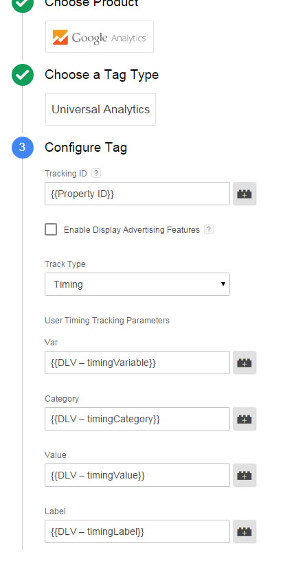Click variable picker icon beside Tracking ID

245,194
